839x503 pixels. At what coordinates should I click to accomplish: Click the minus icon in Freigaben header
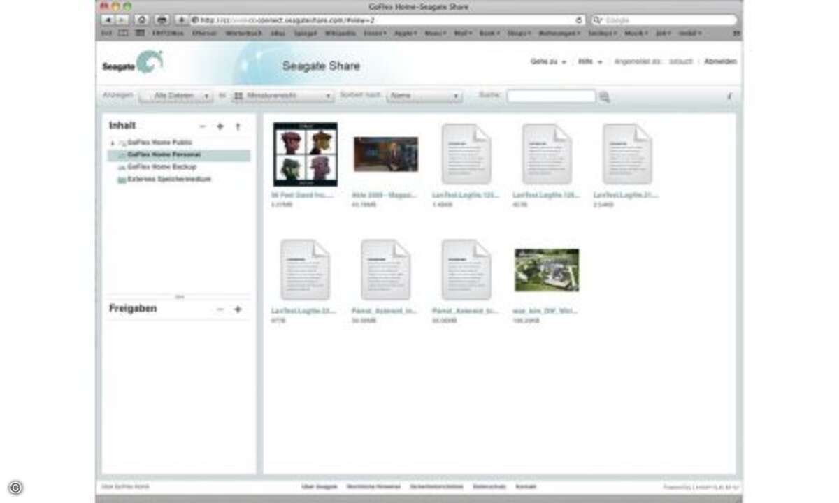(x=220, y=309)
